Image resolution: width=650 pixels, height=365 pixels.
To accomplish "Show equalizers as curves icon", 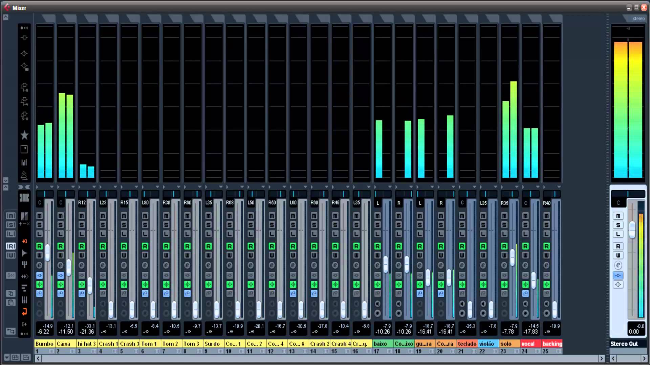I will click(x=24, y=67).
